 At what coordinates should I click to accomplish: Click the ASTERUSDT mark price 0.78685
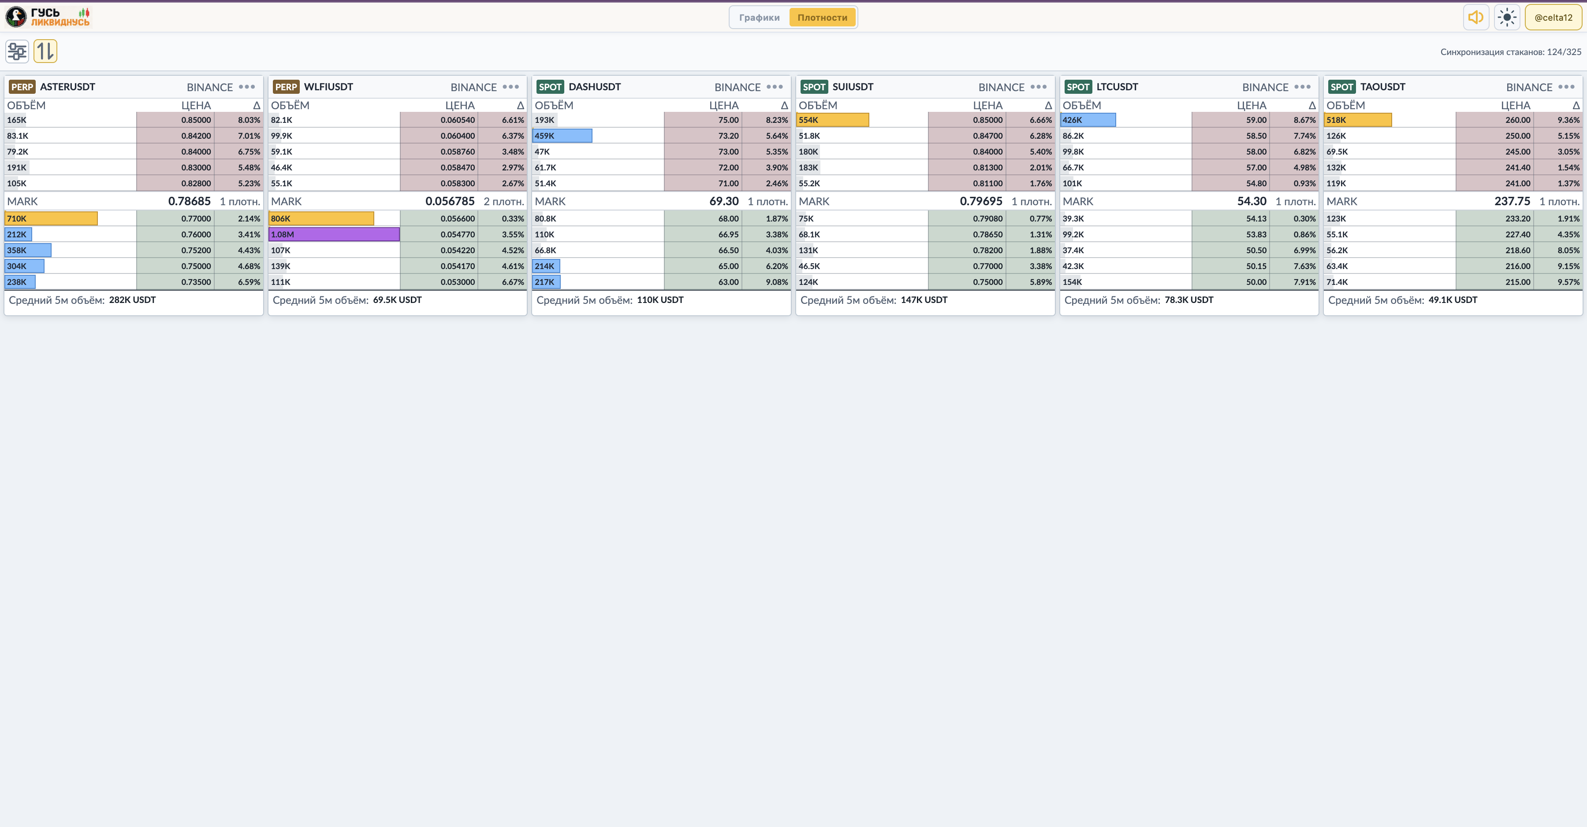pos(189,201)
